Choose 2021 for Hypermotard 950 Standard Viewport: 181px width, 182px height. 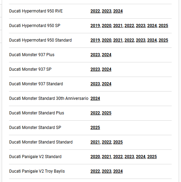click(118, 40)
